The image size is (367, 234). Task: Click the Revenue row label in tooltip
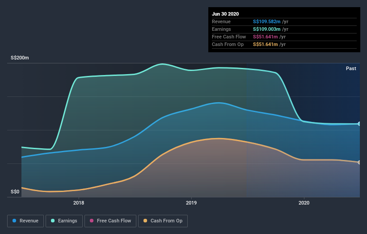click(x=221, y=21)
